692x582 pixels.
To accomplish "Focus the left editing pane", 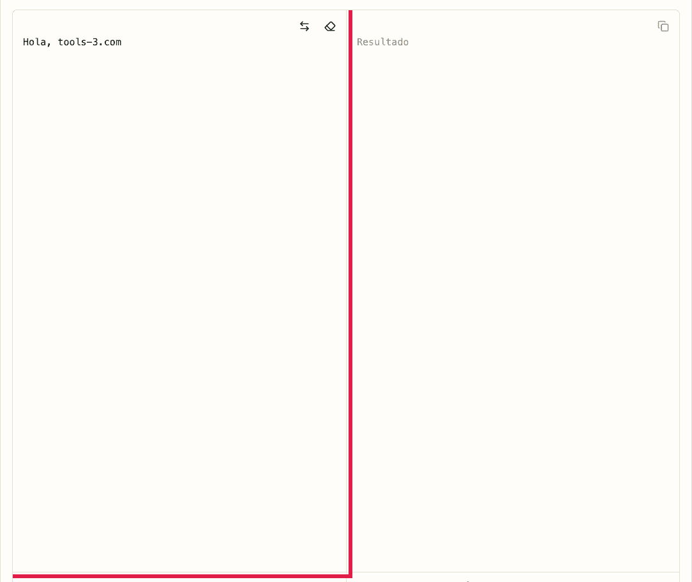I will (x=179, y=287).
